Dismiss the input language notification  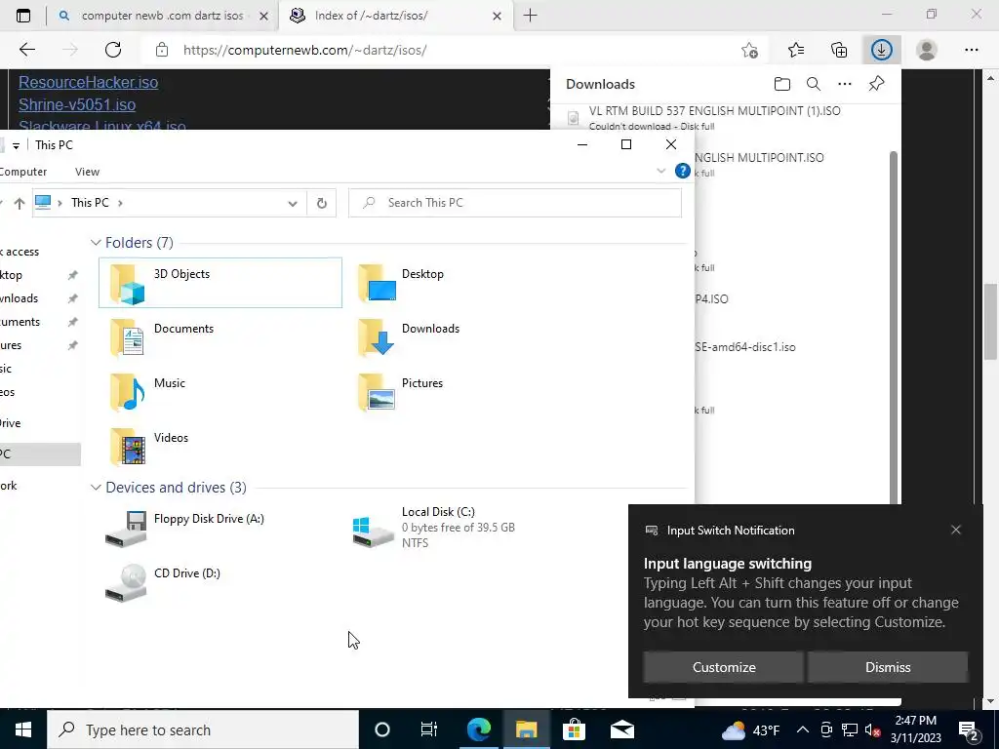[x=888, y=667]
